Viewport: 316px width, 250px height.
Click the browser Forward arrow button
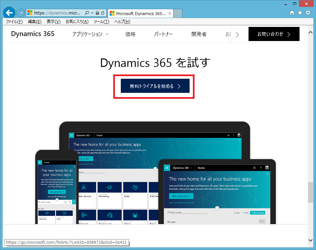[20, 13]
